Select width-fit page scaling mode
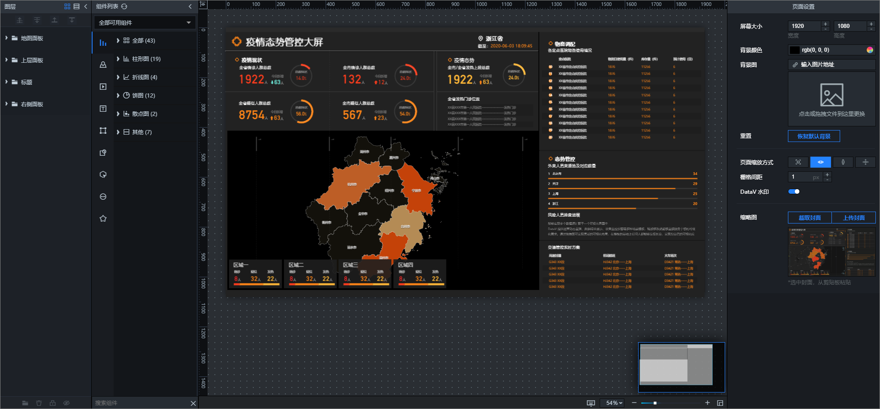 click(x=820, y=162)
